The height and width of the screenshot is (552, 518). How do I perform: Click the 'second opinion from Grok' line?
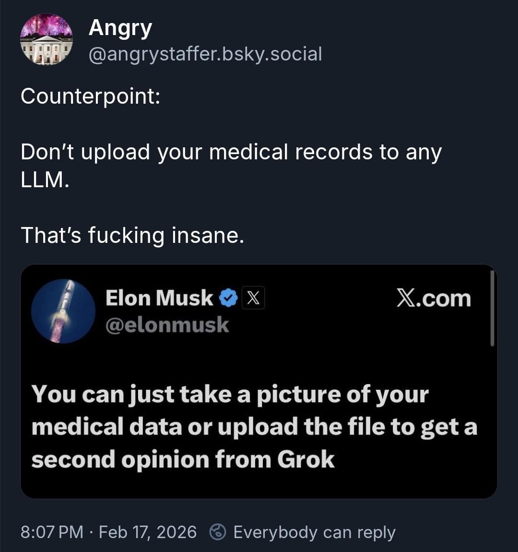tap(182, 459)
